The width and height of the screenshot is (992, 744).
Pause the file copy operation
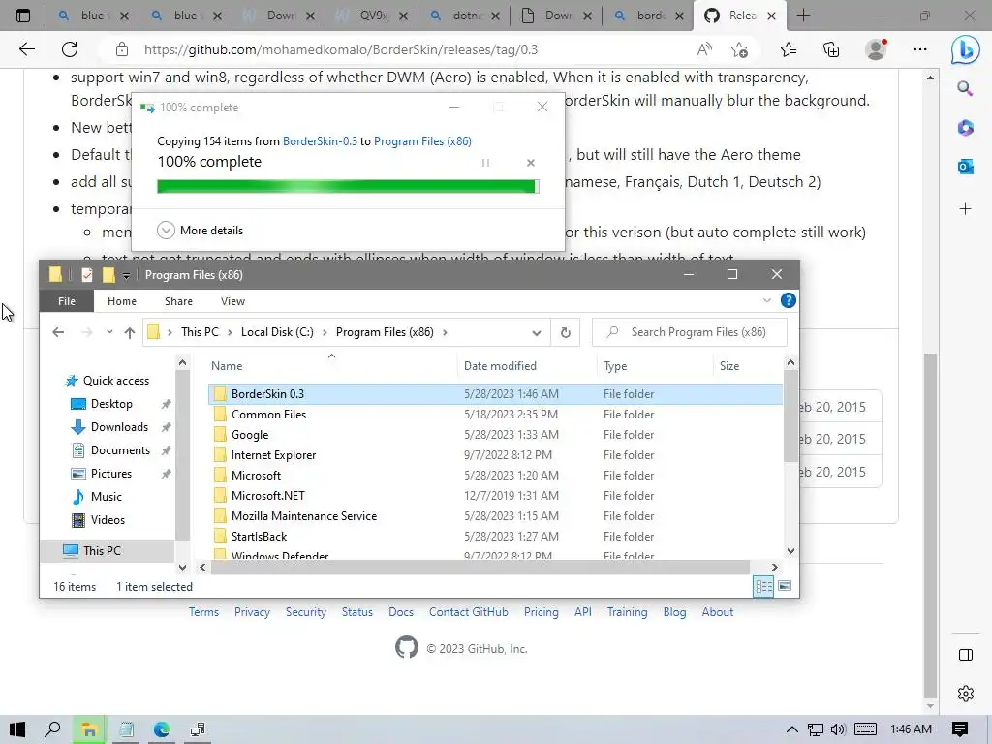tap(486, 163)
